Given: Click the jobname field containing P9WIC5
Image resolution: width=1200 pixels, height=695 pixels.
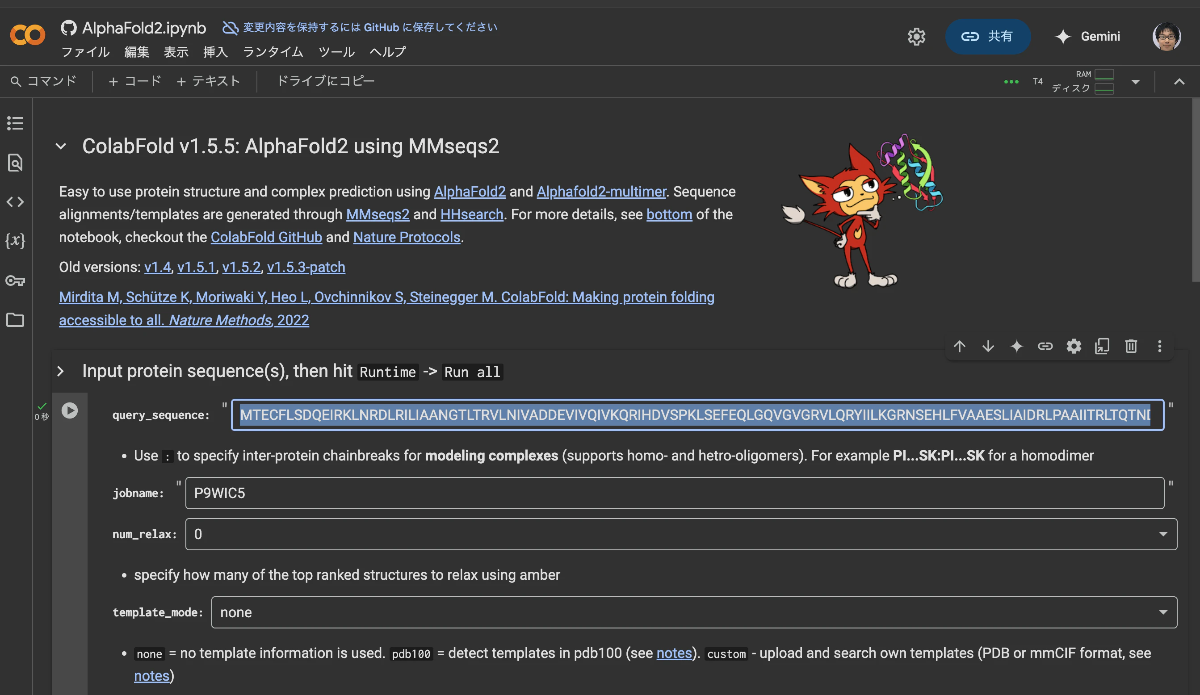Looking at the screenshot, I should (x=675, y=493).
